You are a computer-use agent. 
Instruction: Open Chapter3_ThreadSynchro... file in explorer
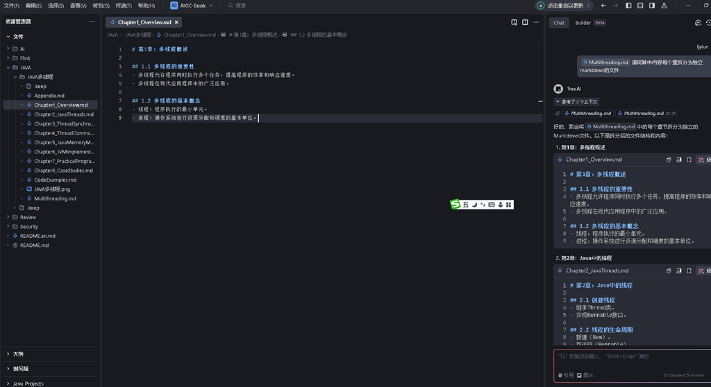64,123
